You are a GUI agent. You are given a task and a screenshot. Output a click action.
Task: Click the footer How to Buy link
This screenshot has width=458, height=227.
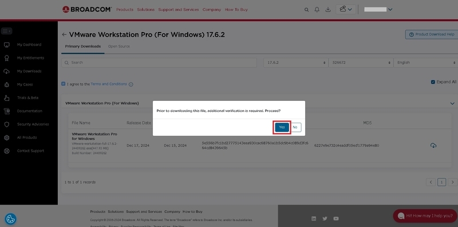tap(192, 212)
